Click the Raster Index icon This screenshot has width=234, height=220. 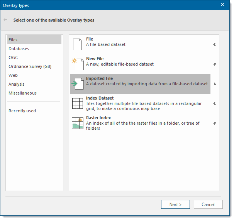[78, 123]
